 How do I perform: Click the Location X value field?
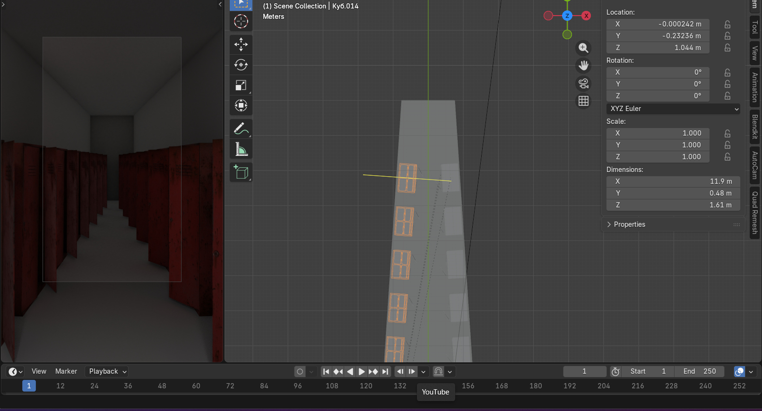[x=658, y=24]
